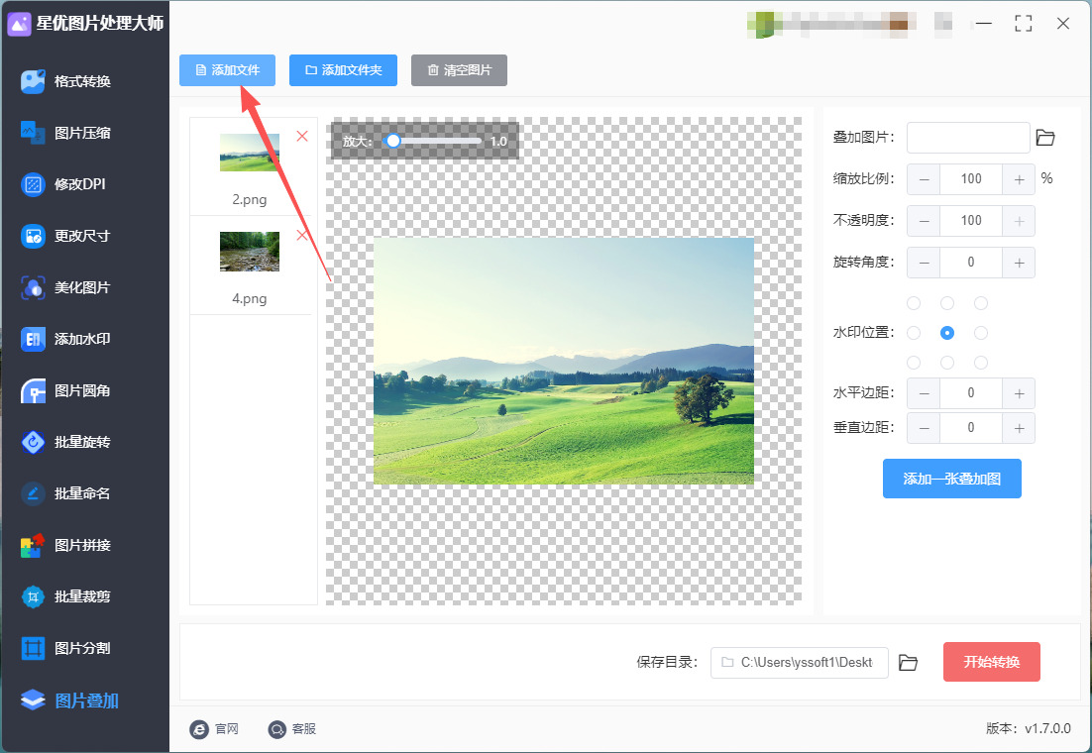Click the landscape preview image
The image size is (1092, 753).
[x=564, y=361]
